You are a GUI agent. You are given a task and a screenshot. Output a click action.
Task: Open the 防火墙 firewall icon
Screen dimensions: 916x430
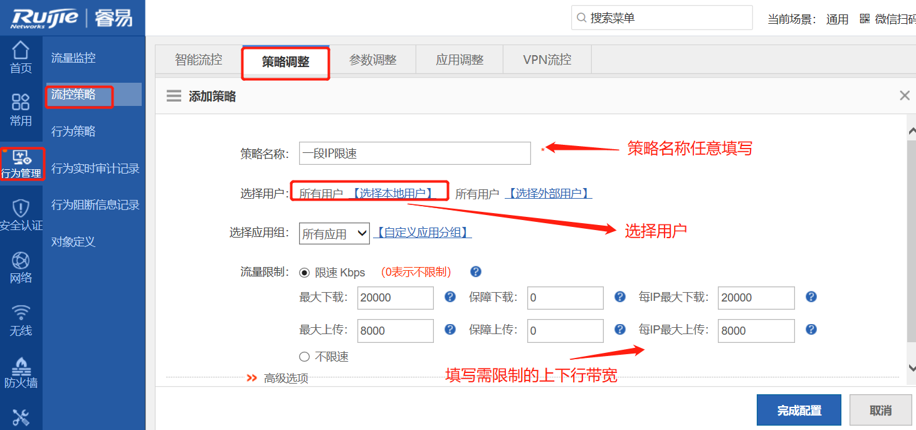(x=21, y=365)
